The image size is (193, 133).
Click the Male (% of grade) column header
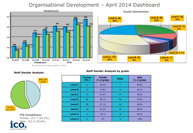point(140,79)
